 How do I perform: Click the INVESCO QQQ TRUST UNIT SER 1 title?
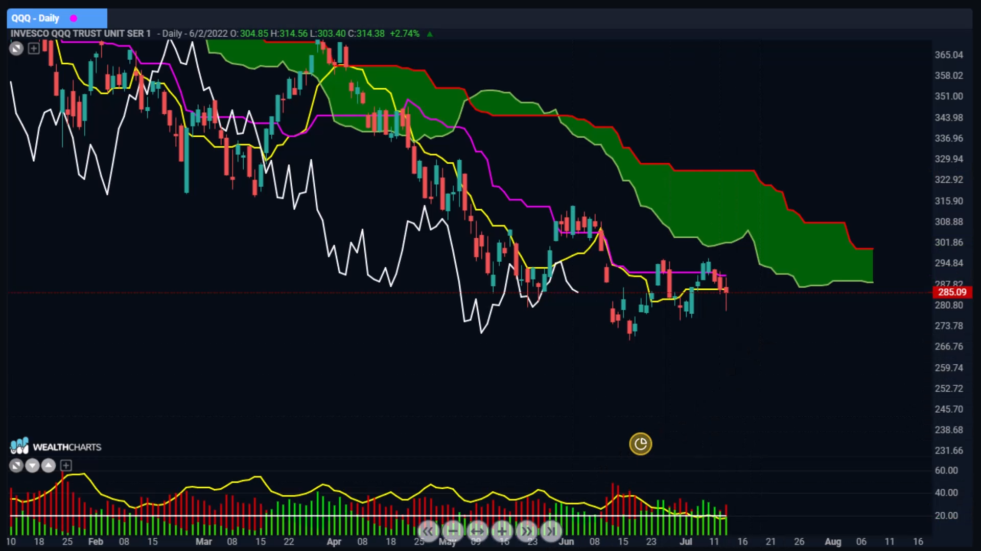(x=81, y=34)
